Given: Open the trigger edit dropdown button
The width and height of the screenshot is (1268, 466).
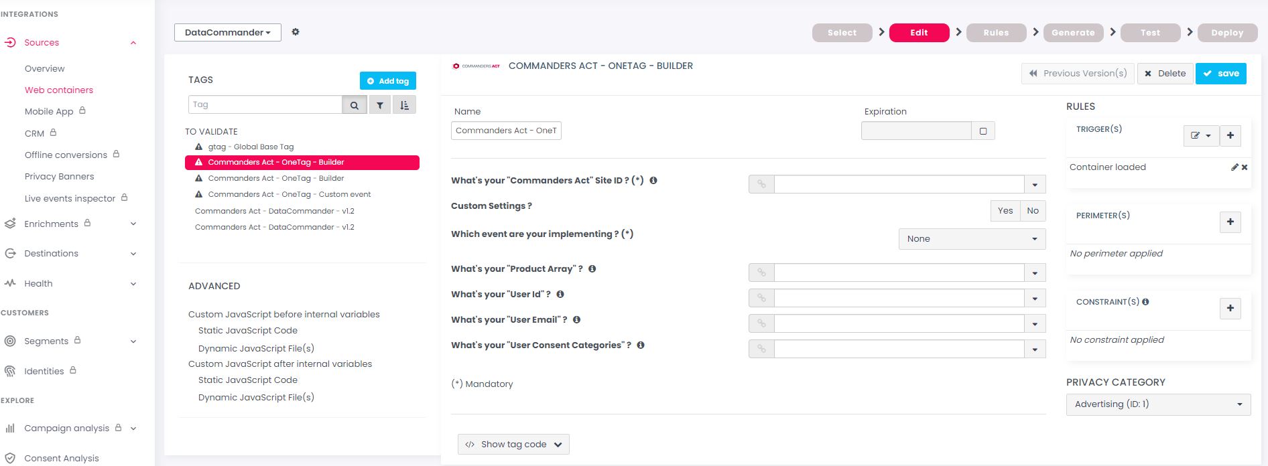Looking at the screenshot, I should 1200,135.
